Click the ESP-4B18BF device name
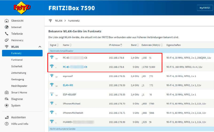The height and width of the screenshot is (132, 214). [70, 94]
